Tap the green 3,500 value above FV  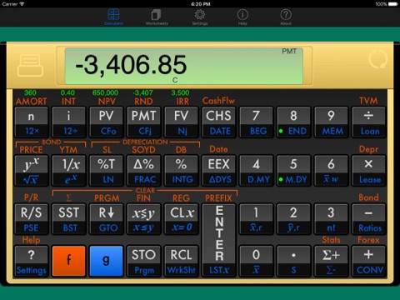point(180,92)
